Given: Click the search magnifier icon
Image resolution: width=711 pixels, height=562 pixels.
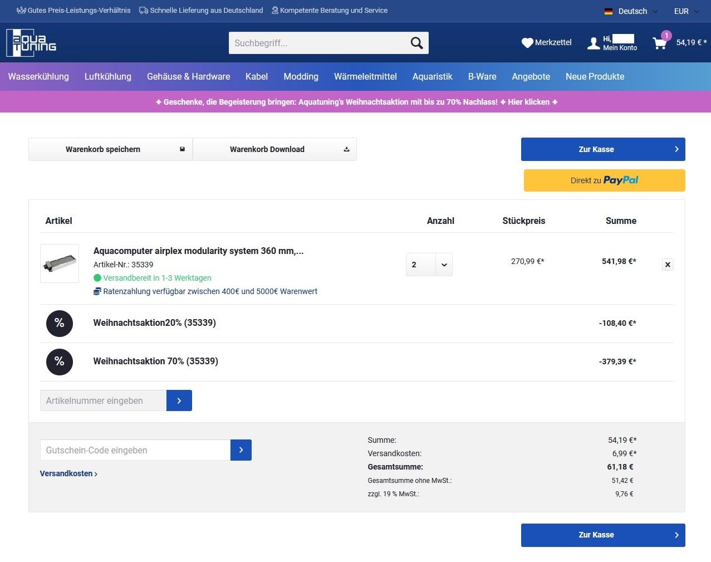Looking at the screenshot, I should pos(416,43).
